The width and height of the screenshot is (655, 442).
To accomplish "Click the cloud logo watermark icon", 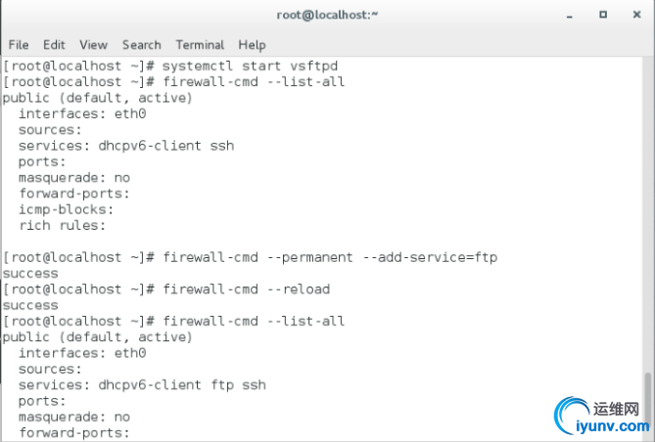I will pyautogui.click(x=572, y=415).
